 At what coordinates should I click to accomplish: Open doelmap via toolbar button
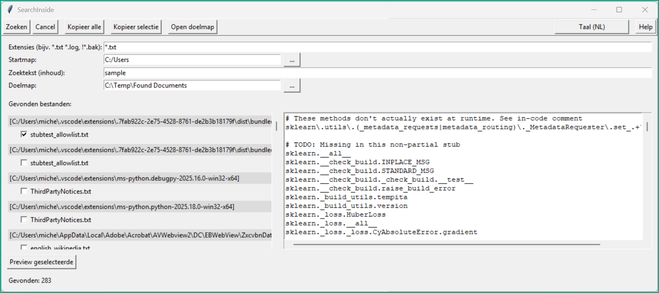tap(192, 27)
